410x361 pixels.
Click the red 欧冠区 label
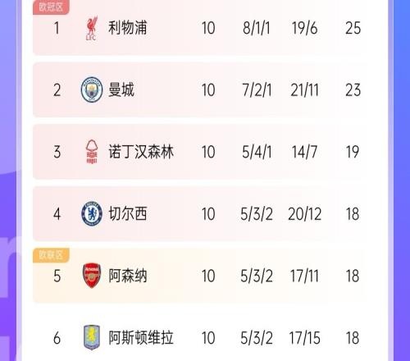pos(51,7)
